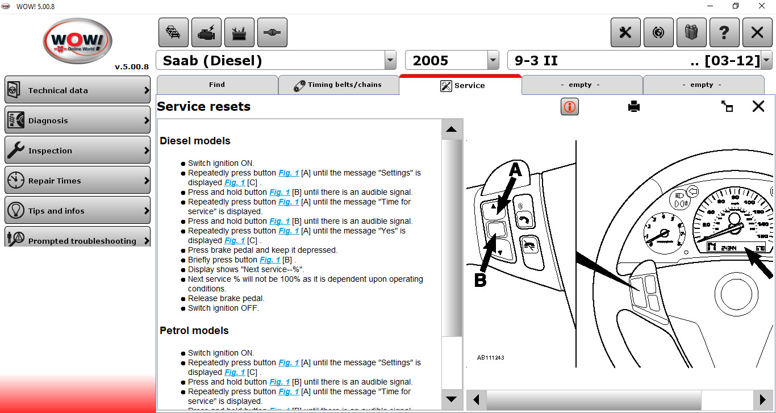776x413 pixels.
Task: Print the service resets page
Action: [x=634, y=106]
